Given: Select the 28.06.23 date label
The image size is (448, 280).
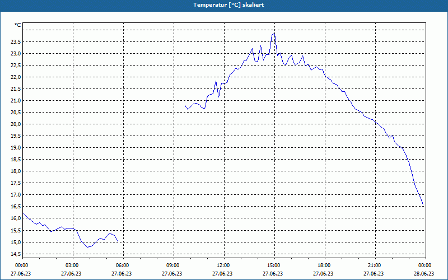Looking at the screenshot, I should tap(424, 274).
